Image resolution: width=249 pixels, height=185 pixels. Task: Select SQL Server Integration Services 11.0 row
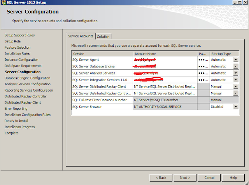tap(102, 80)
